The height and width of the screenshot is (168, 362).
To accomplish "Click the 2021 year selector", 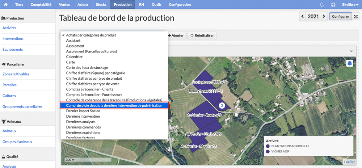I will point(313,16).
